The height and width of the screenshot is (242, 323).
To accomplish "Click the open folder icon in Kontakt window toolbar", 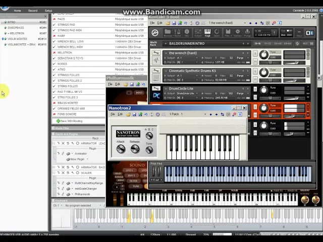I will (x=168, y=23).
